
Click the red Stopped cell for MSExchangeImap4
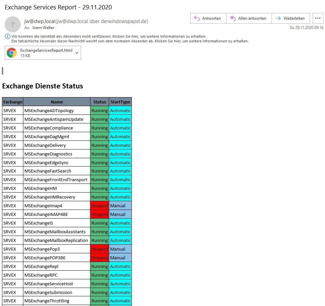point(99,206)
